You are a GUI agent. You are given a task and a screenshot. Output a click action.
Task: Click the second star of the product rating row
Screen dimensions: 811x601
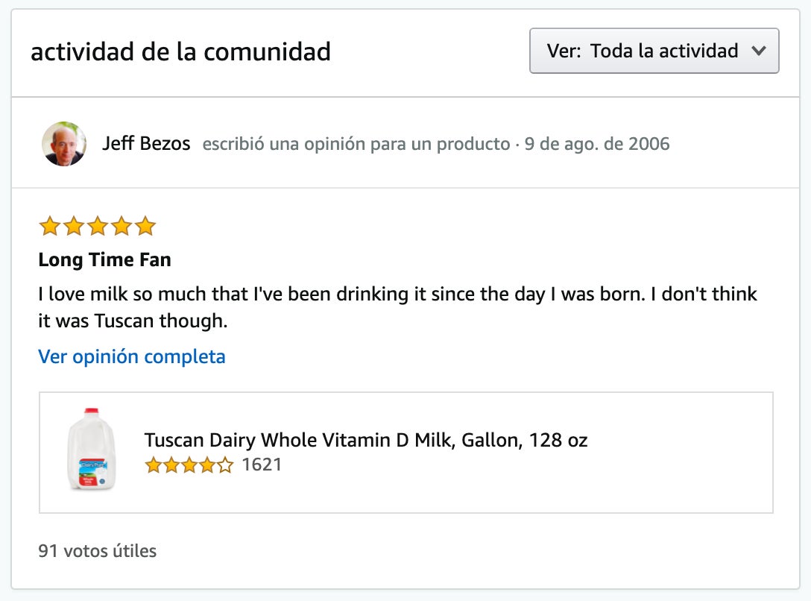(x=171, y=465)
